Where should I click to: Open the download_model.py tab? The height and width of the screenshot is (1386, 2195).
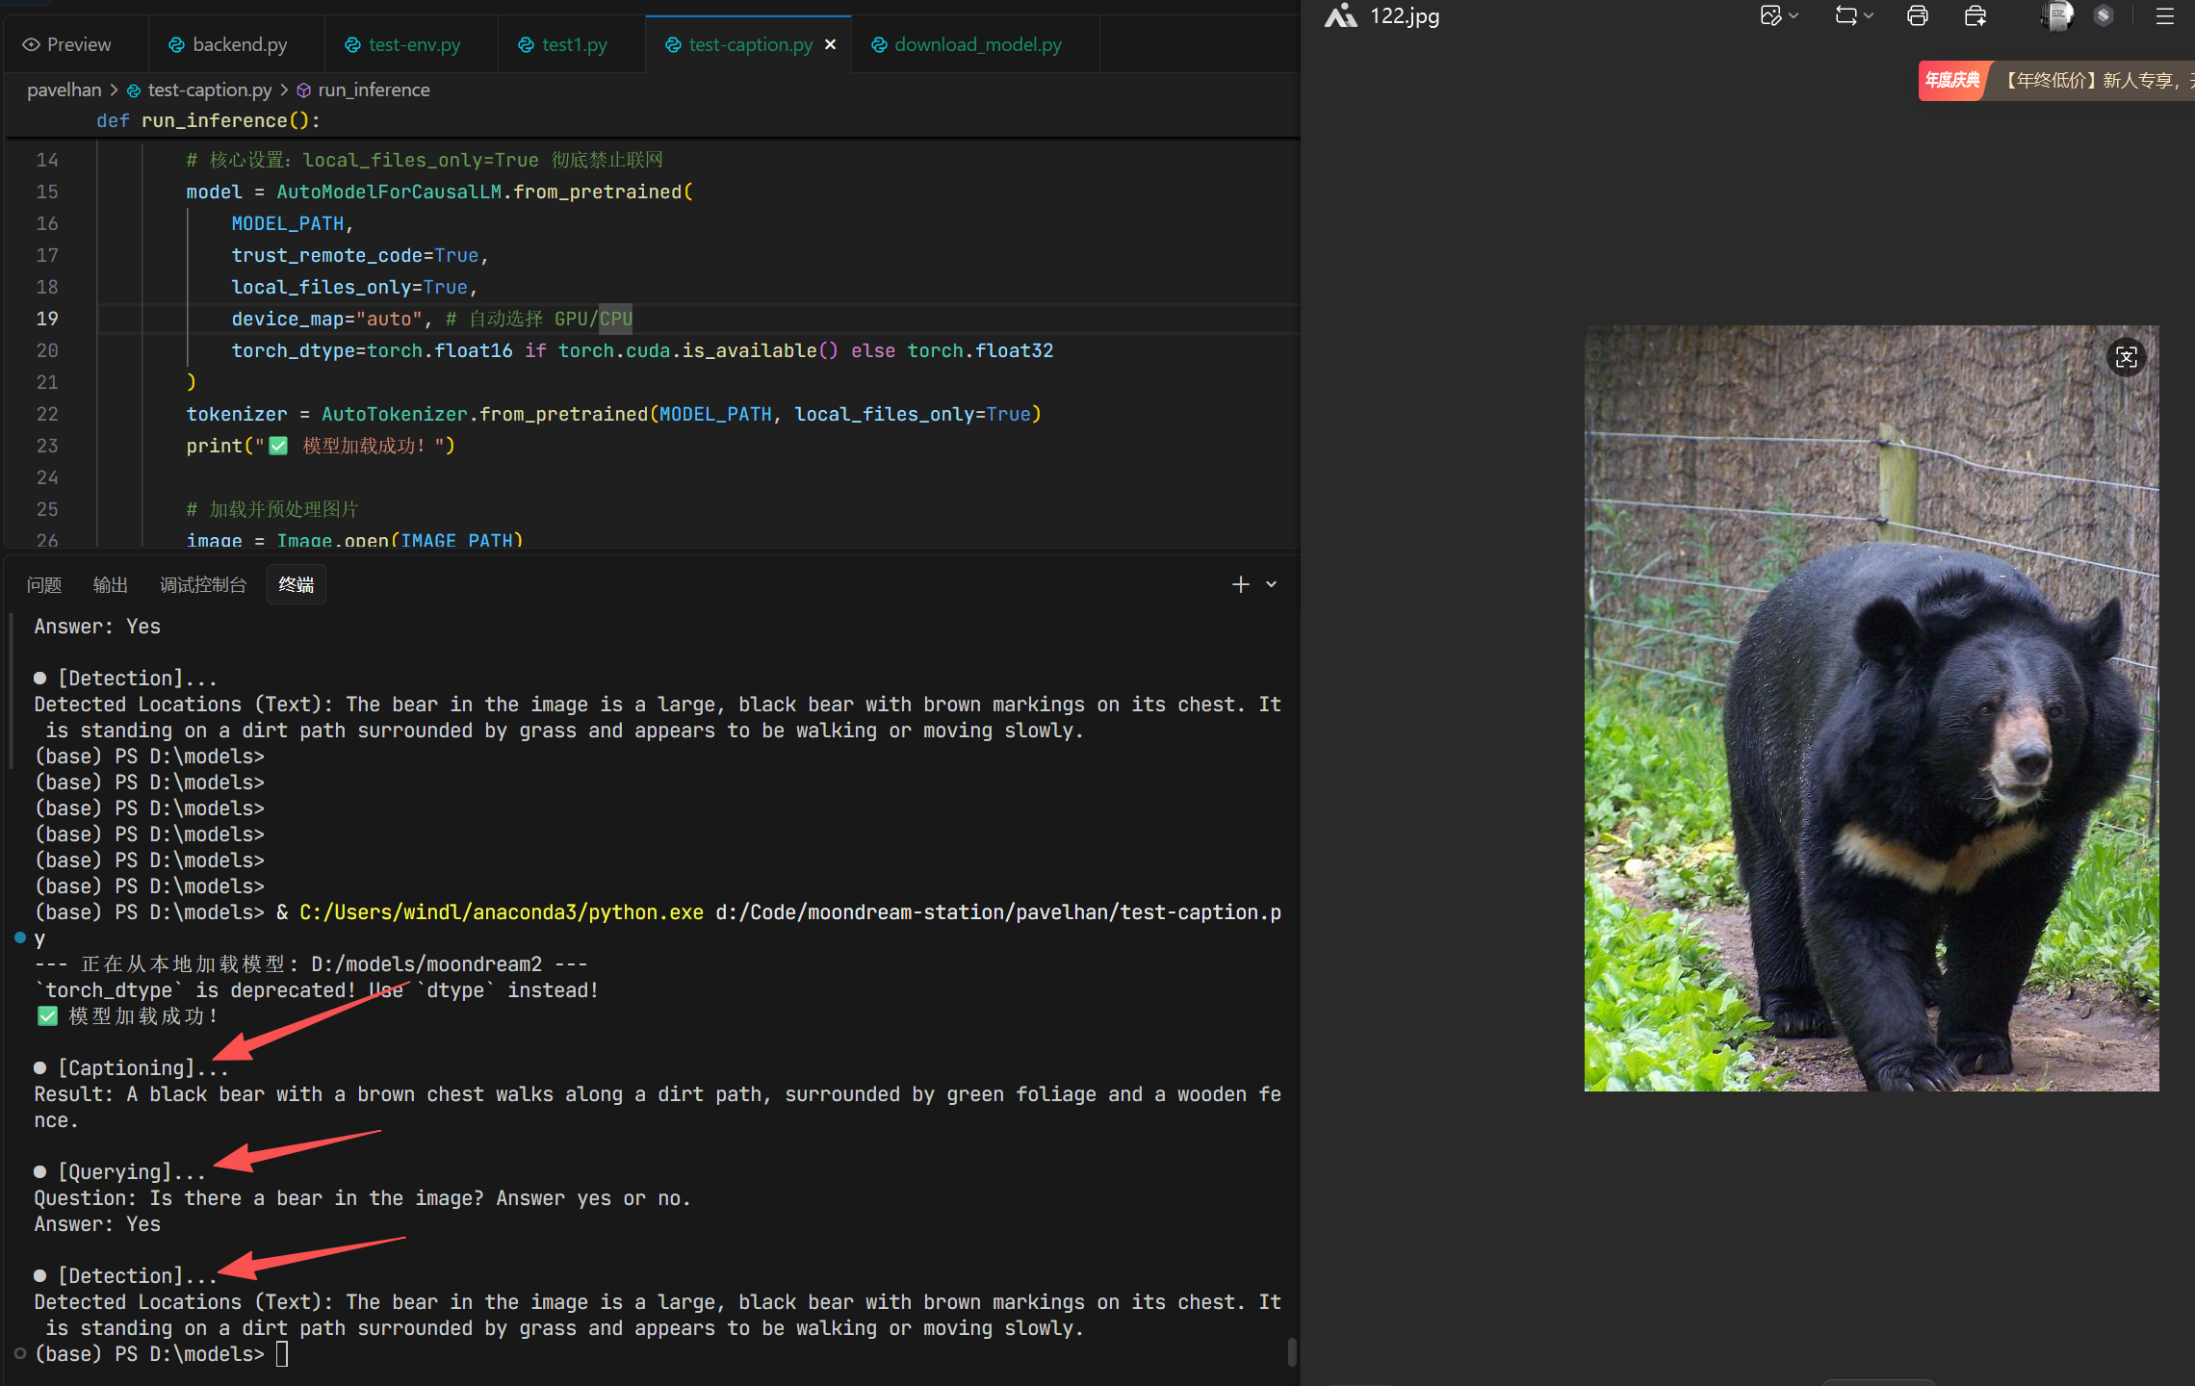pos(967,44)
